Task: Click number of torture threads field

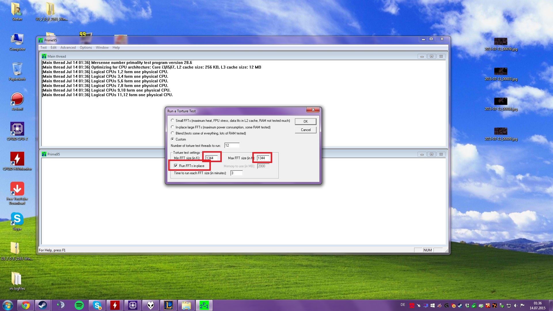Action: [232, 145]
